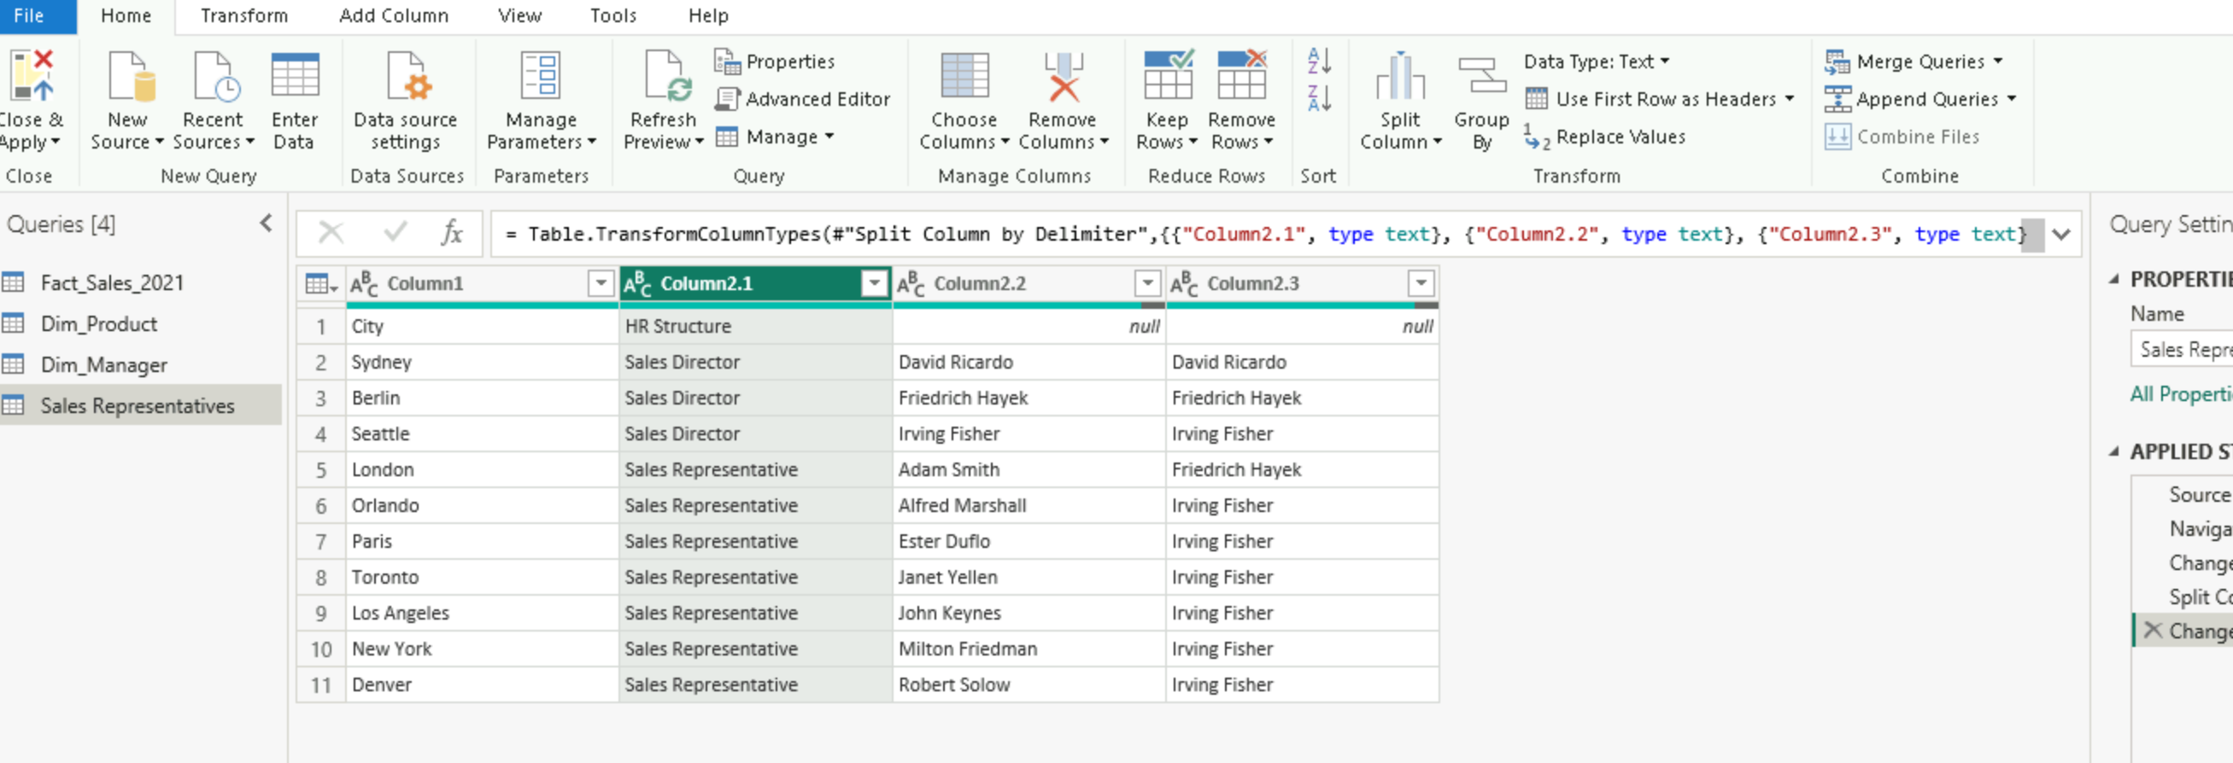Expand the formula bar with the chevron
The height and width of the screenshot is (763, 2233).
click(x=2061, y=234)
